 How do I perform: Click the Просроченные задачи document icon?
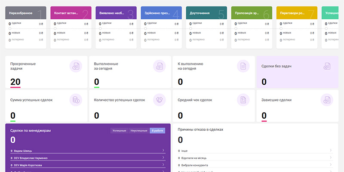click(x=76, y=66)
